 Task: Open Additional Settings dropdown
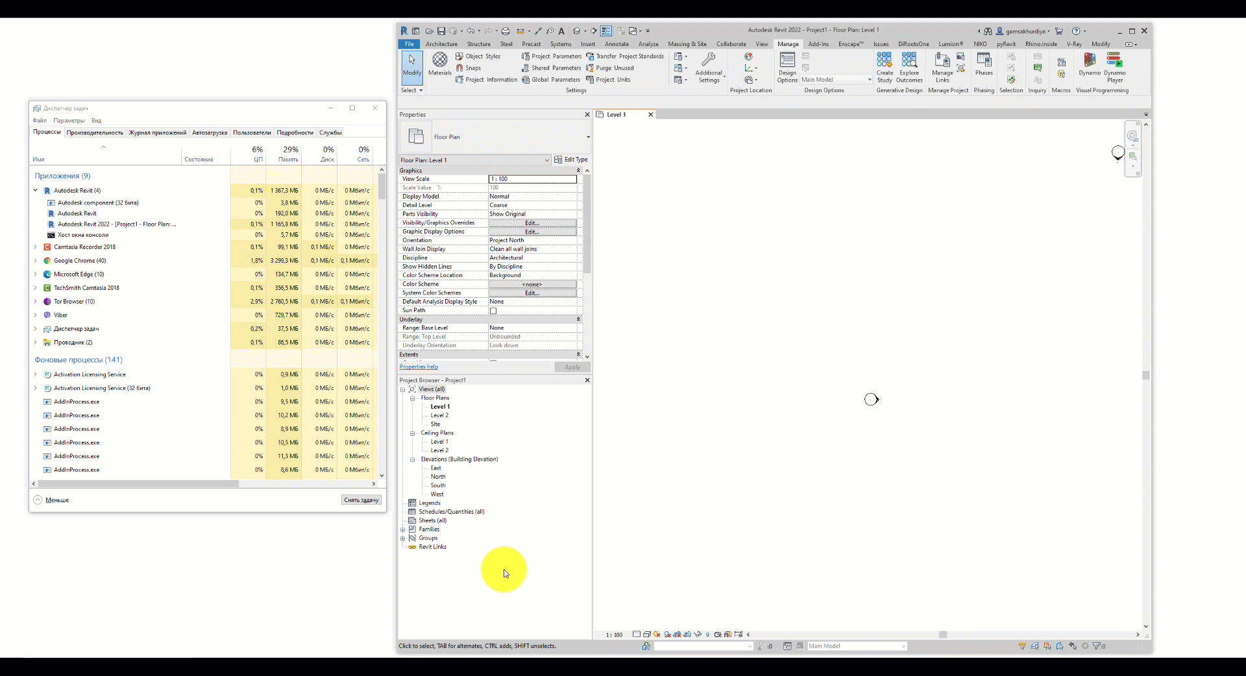tap(709, 67)
